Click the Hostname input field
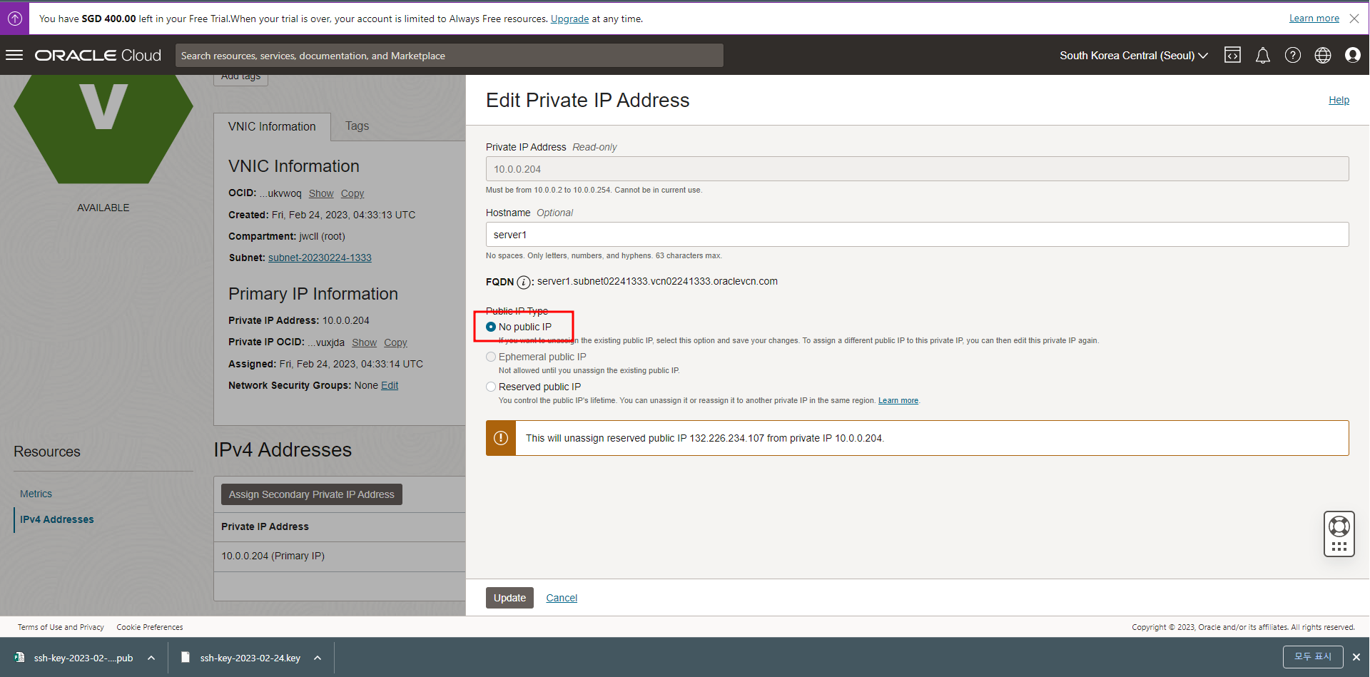This screenshot has height=677, width=1370. (917, 235)
